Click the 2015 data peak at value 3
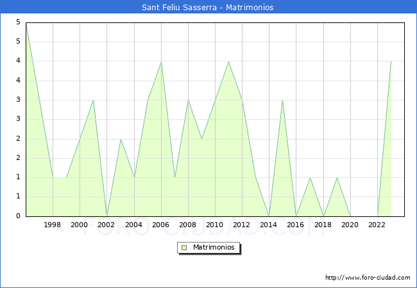The height and width of the screenshot is (288, 417). point(282,100)
